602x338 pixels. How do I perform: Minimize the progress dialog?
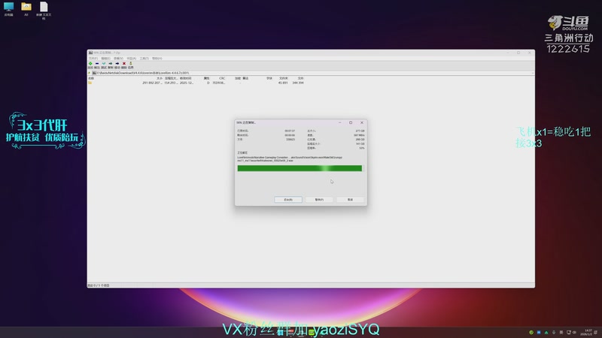tap(340, 122)
